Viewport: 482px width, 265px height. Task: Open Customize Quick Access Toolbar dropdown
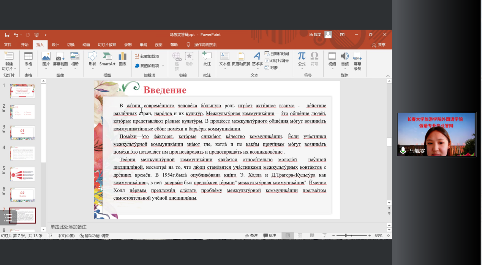pos(46,35)
